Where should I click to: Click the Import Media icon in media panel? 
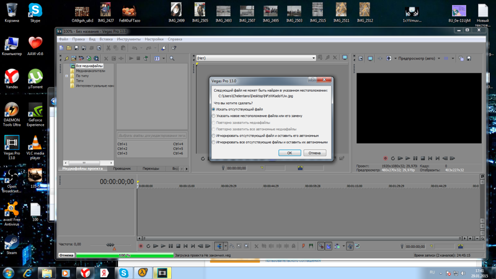pyautogui.click(x=74, y=58)
